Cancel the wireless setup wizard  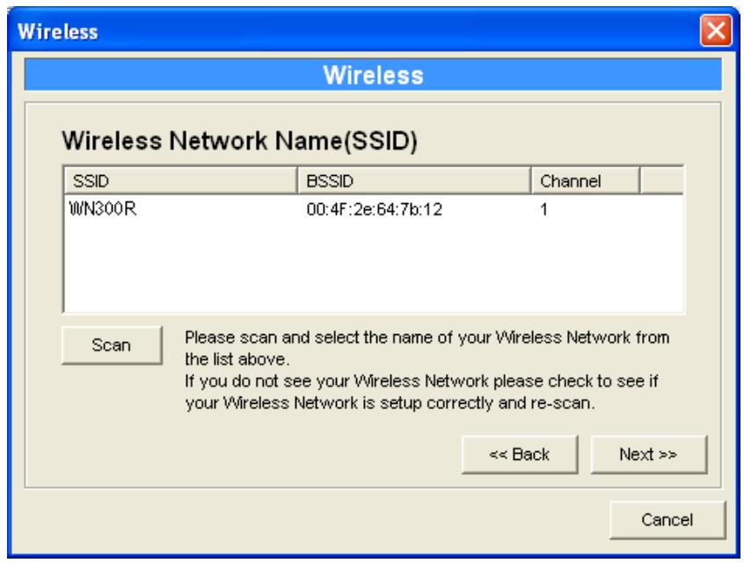pyautogui.click(x=667, y=520)
